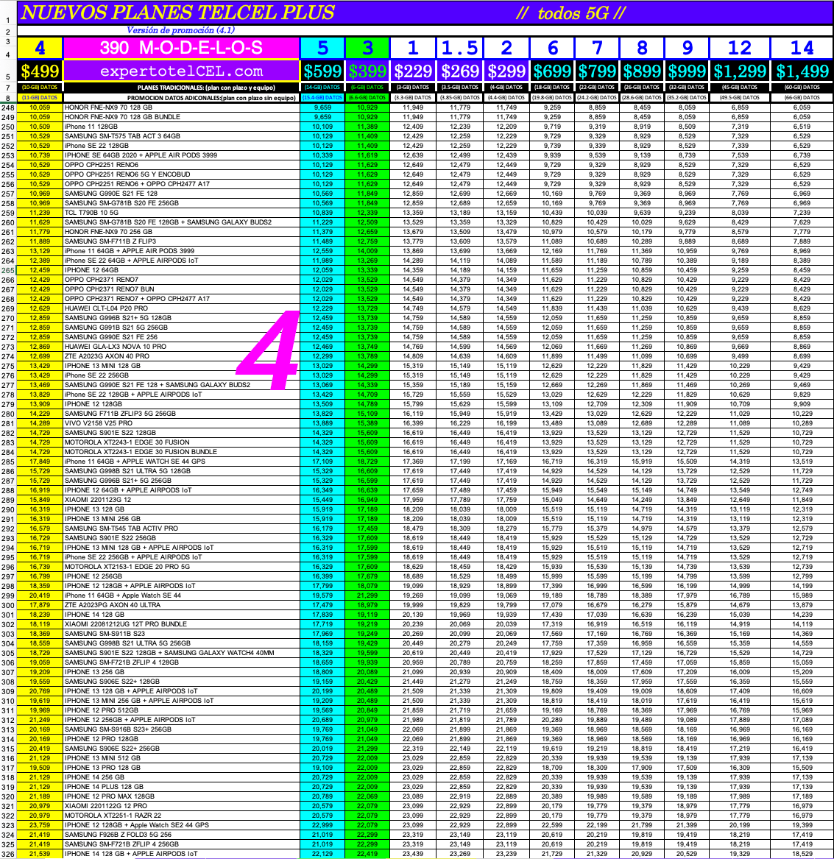Click the 'MOTOROLA XT2153-1 EDGE 20 PRO 5G' cell

coord(181,567)
